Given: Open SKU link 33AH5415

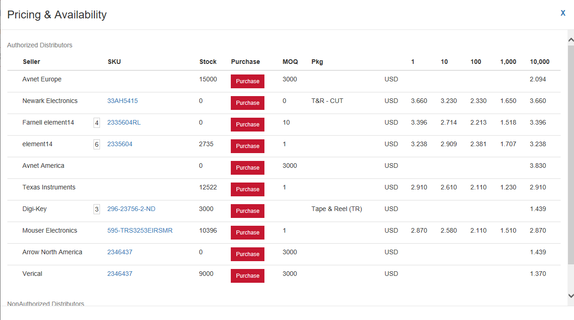Looking at the screenshot, I should click(x=123, y=101).
